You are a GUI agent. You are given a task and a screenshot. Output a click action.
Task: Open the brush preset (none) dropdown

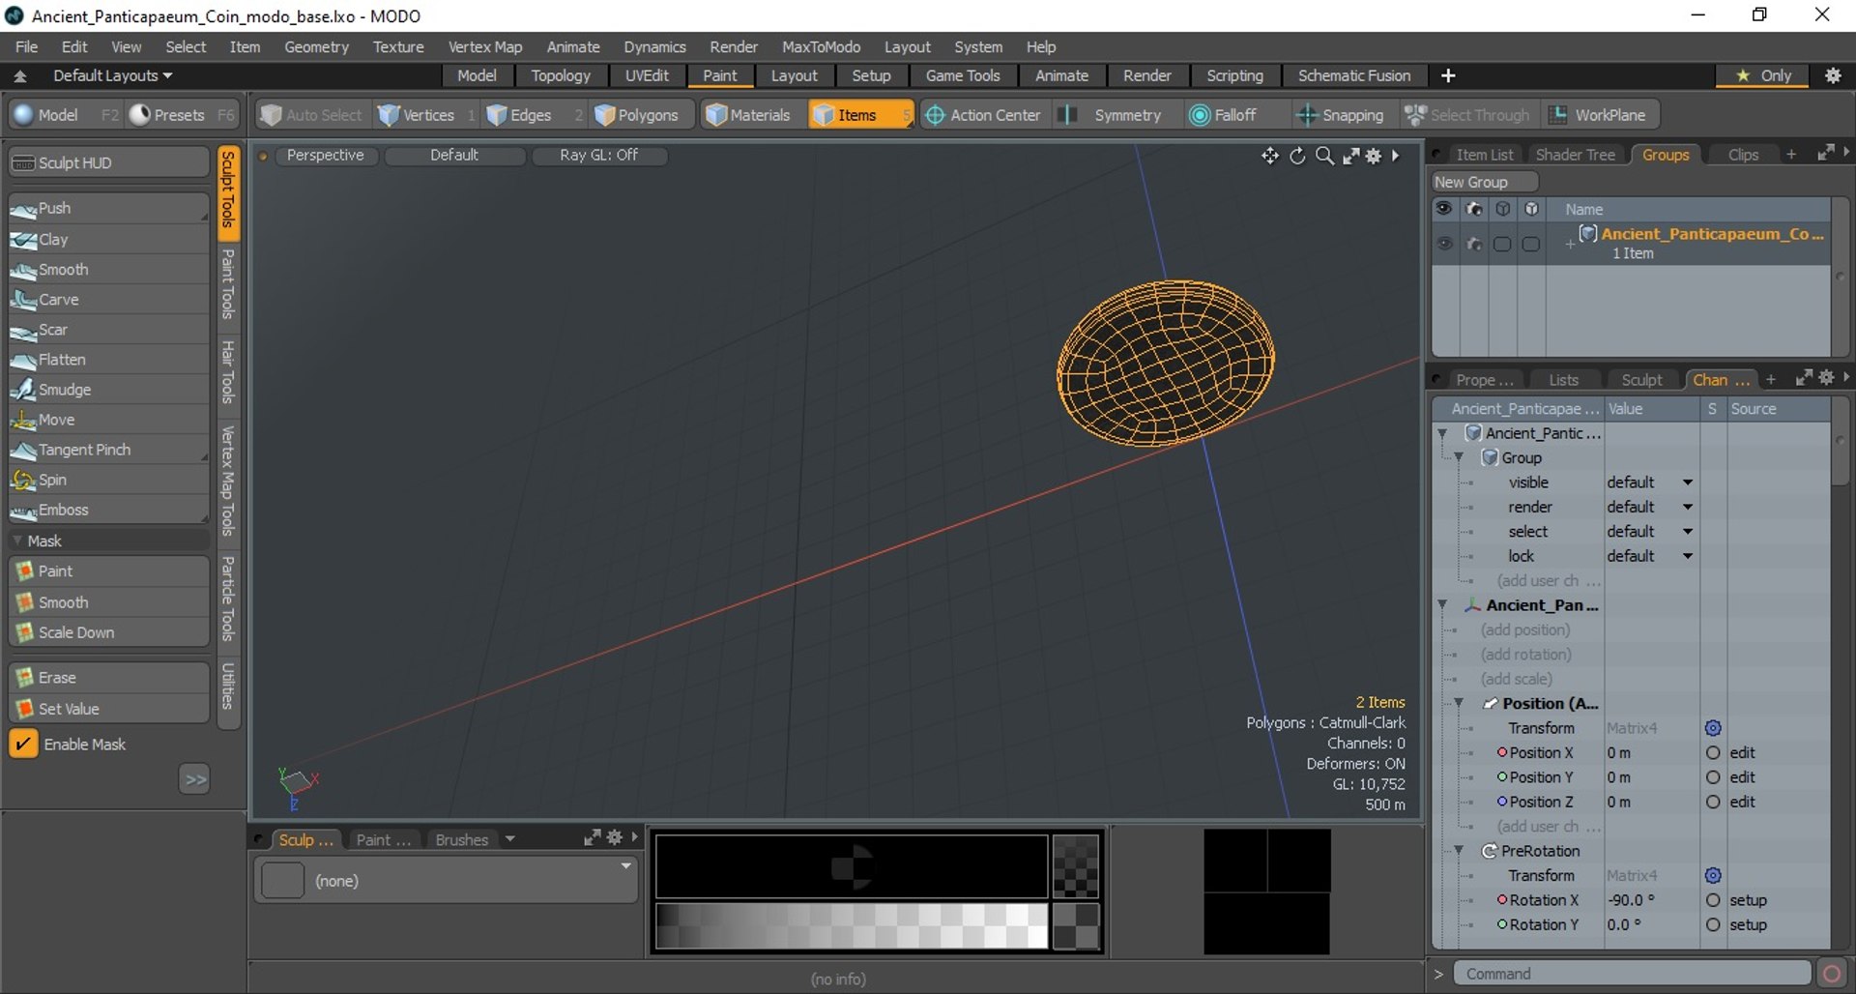(626, 866)
